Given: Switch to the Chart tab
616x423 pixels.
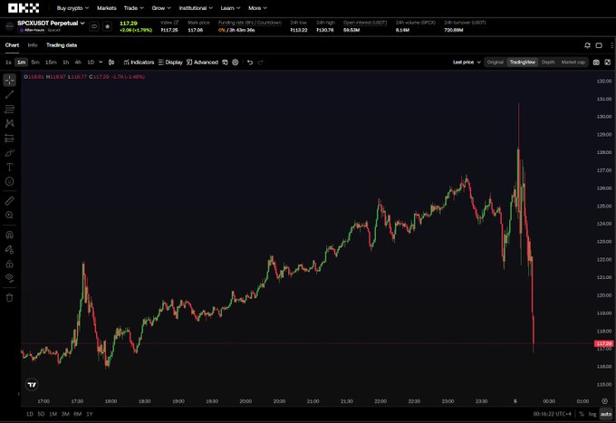Looking at the screenshot, I should click(12, 45).
